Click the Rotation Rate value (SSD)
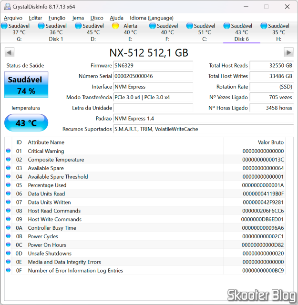This screenshot has width=298, height=305. (272, 87)
